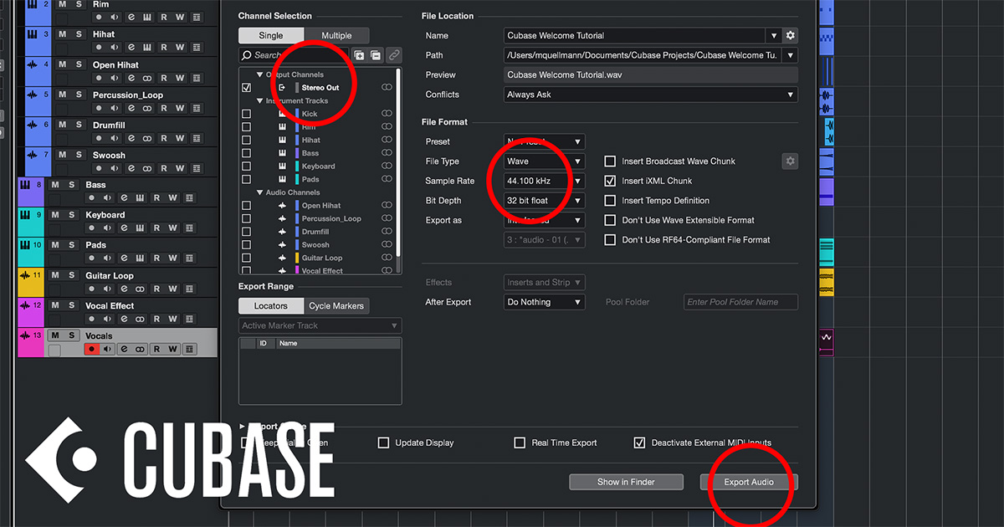Viewport: 1004px width, 527px height.
Task: Uncheck the Insert iXML Chunk checkbox
Action: [x=610, y=181]
